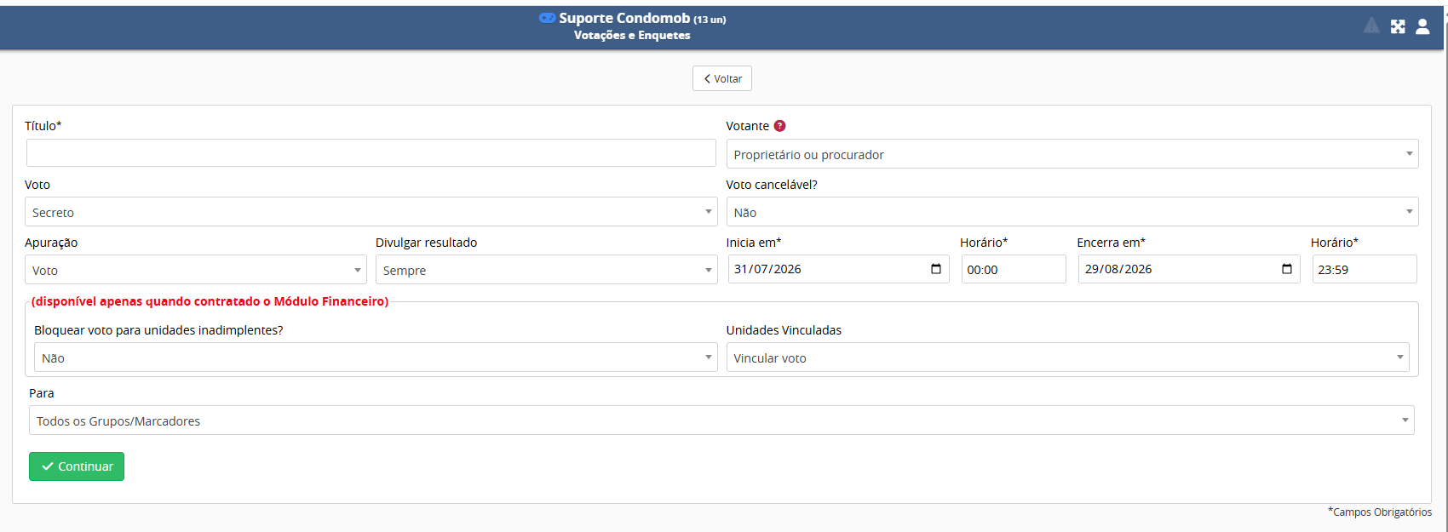Open the Divulgar resultado dropdown
The image size is (1448, 532).
(x=547, y=270)
